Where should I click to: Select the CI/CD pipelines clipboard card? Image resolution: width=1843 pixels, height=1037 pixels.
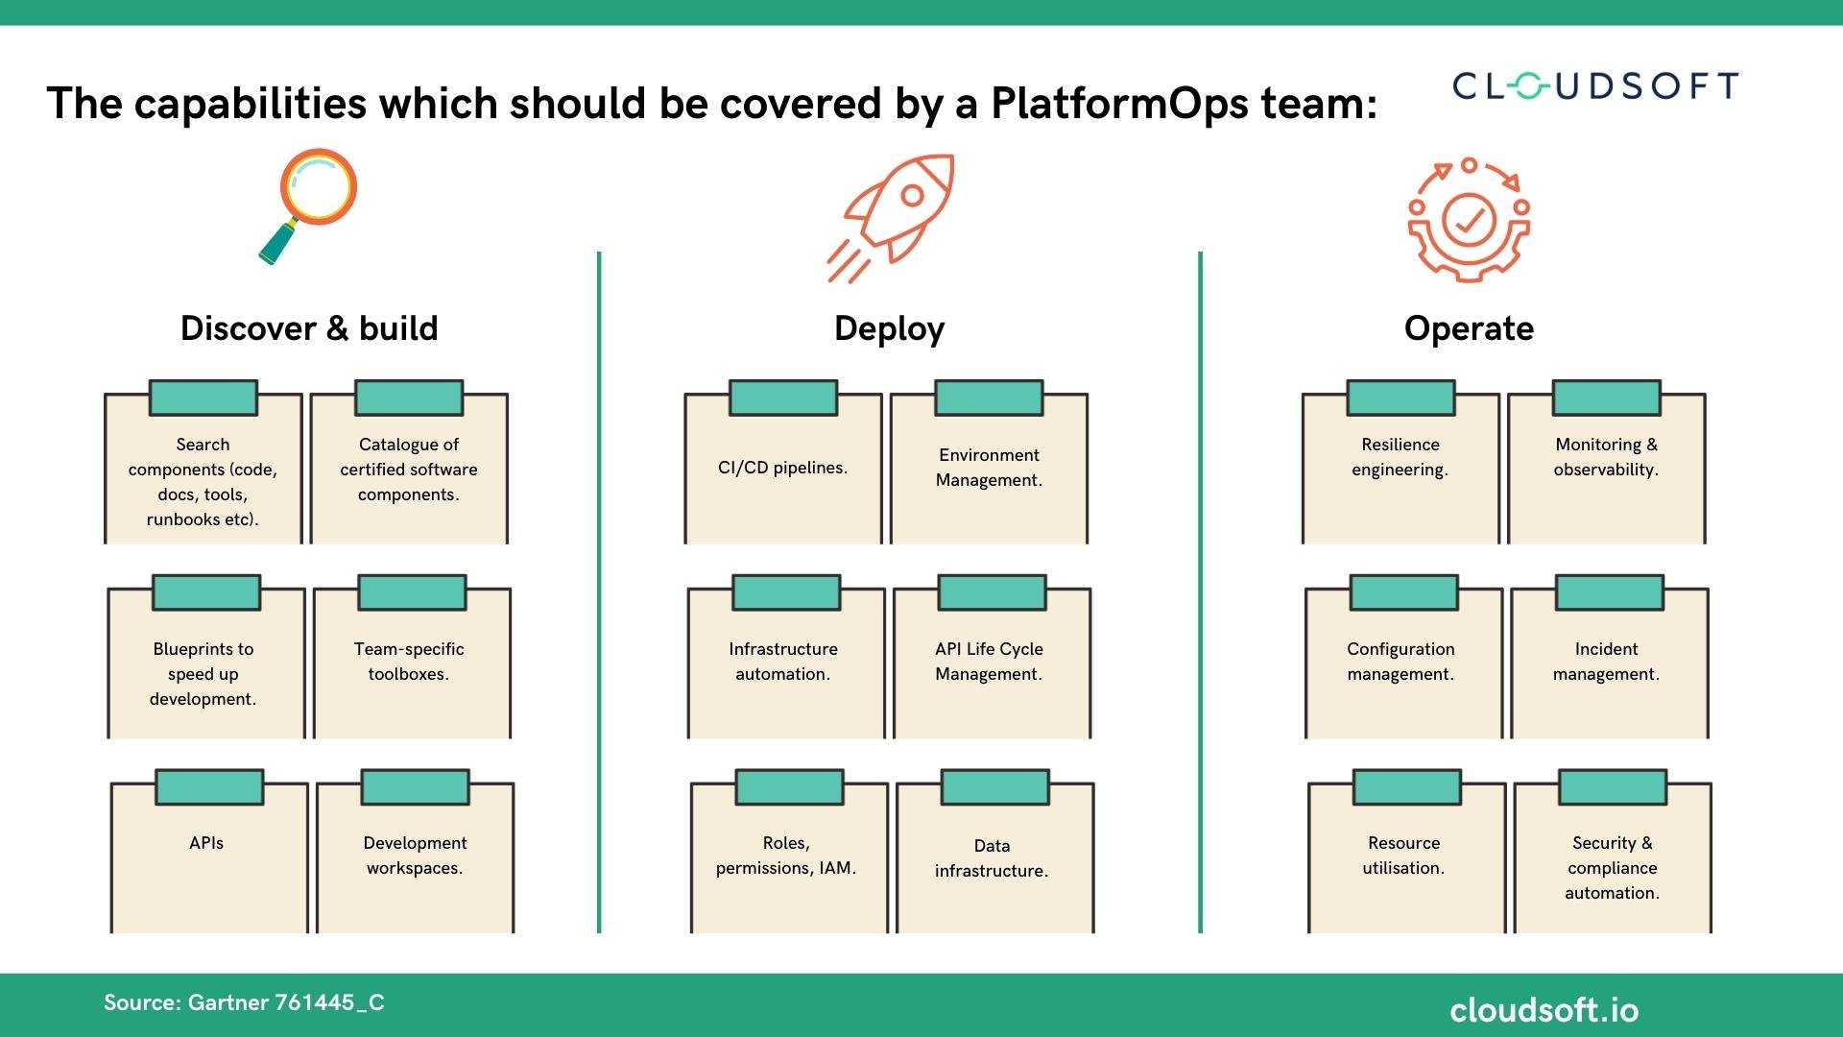coord(783,462)
